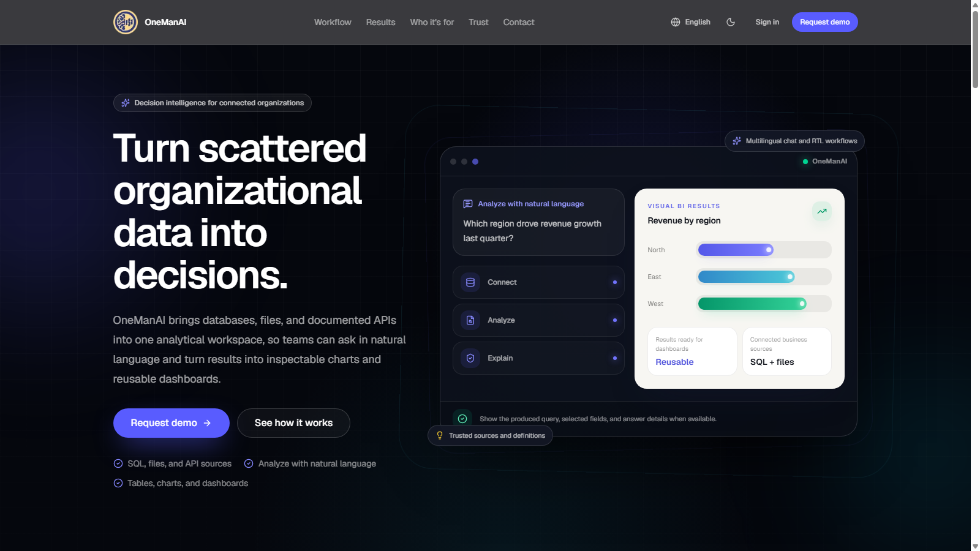Click the check icon beside SQL, files, and API sources
980x551 pixels.
tap(118, 463)
